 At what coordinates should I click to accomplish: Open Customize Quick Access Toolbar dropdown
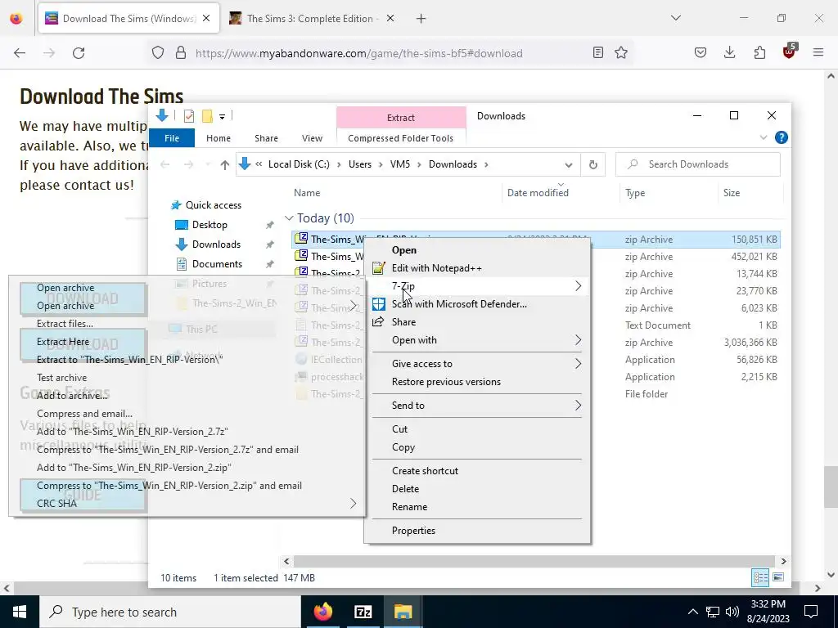pos(222,116)
